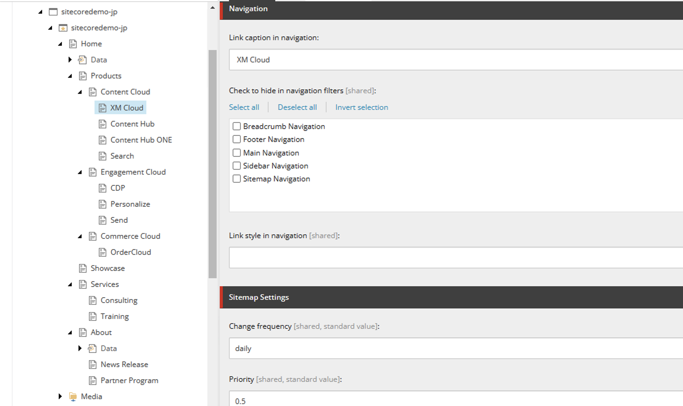Click the Media folder icon
This screenshot has width=683, height=406.
point(73,397)
